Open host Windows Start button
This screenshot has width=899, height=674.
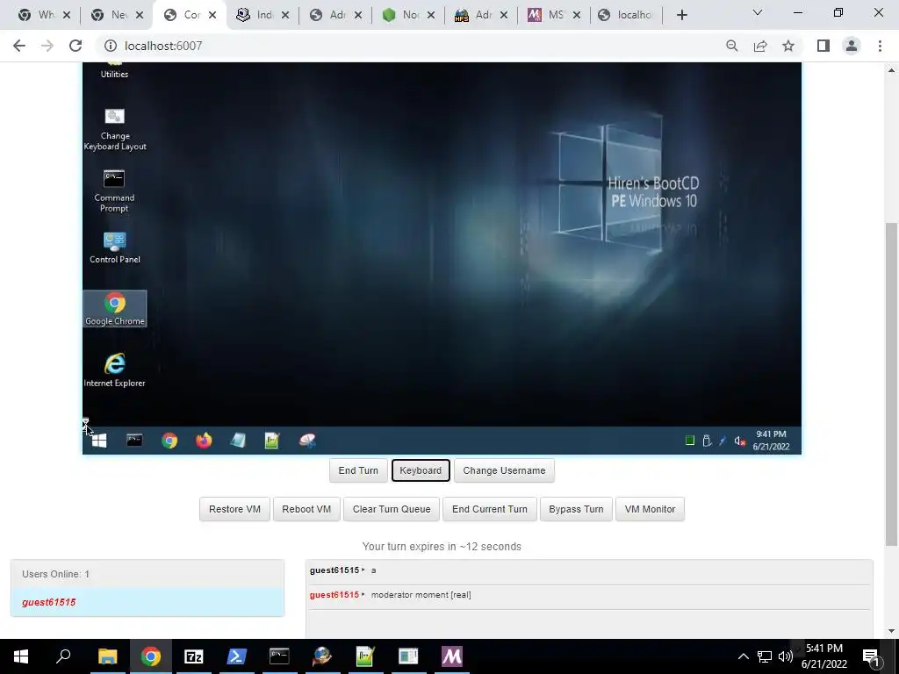(x=21, y=656)
